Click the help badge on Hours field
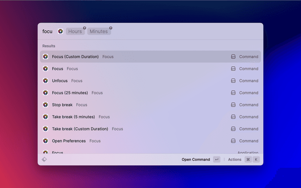Screen dimensions: 301x188 click(85, 28)
